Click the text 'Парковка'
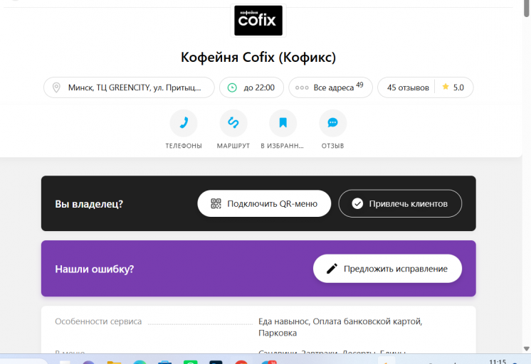 pyautogui.click(x=278, y=333)
